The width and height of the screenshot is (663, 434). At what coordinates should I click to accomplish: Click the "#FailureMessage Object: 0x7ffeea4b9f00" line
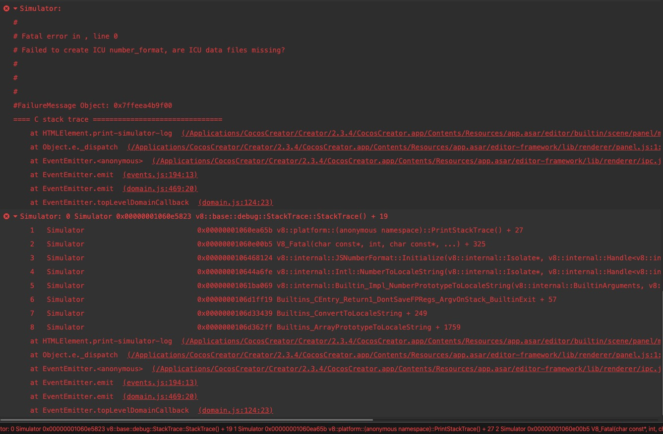tap(93, 105)
